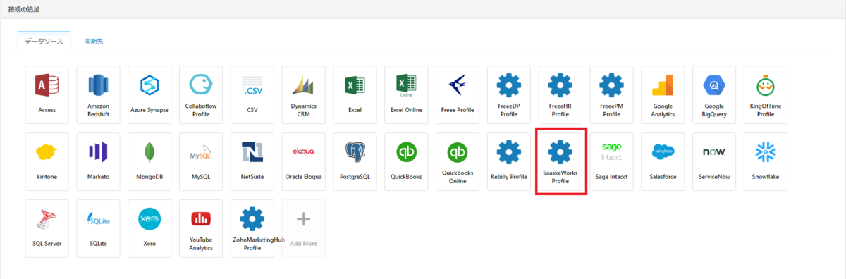846x279 pixels.
Task: Choose the ZohoMarketingHub Profile tile
Action: pos(252,228)
